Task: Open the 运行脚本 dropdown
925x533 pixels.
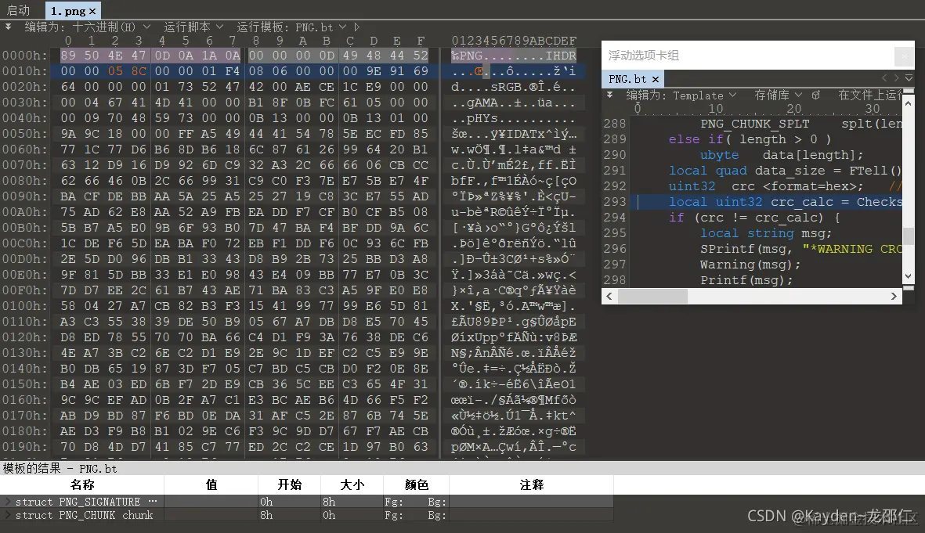Action: coord(193,27)
